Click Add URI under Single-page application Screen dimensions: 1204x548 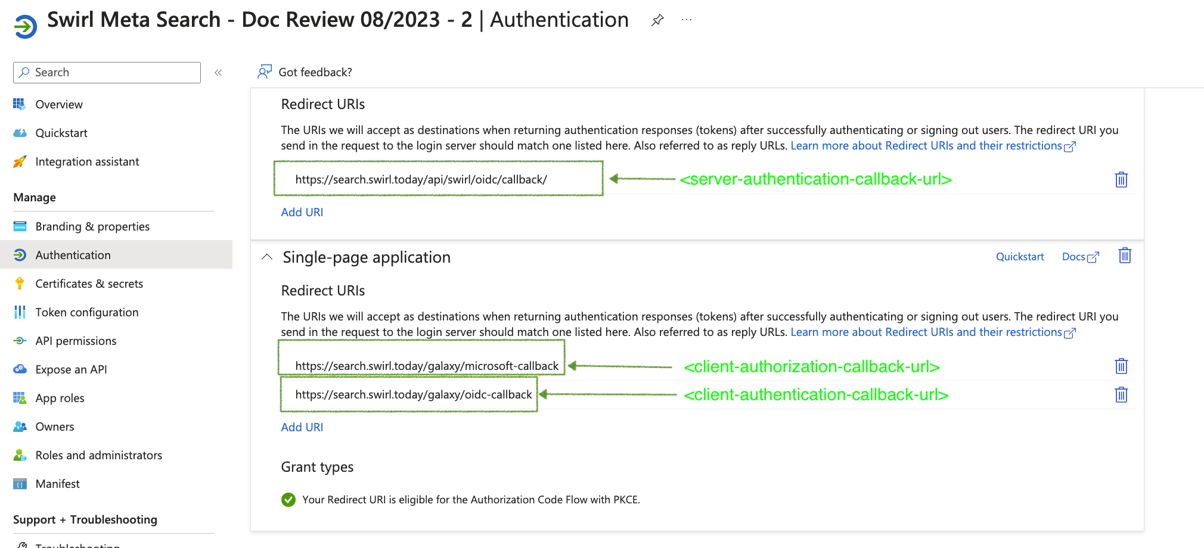[x=302, y=427]
